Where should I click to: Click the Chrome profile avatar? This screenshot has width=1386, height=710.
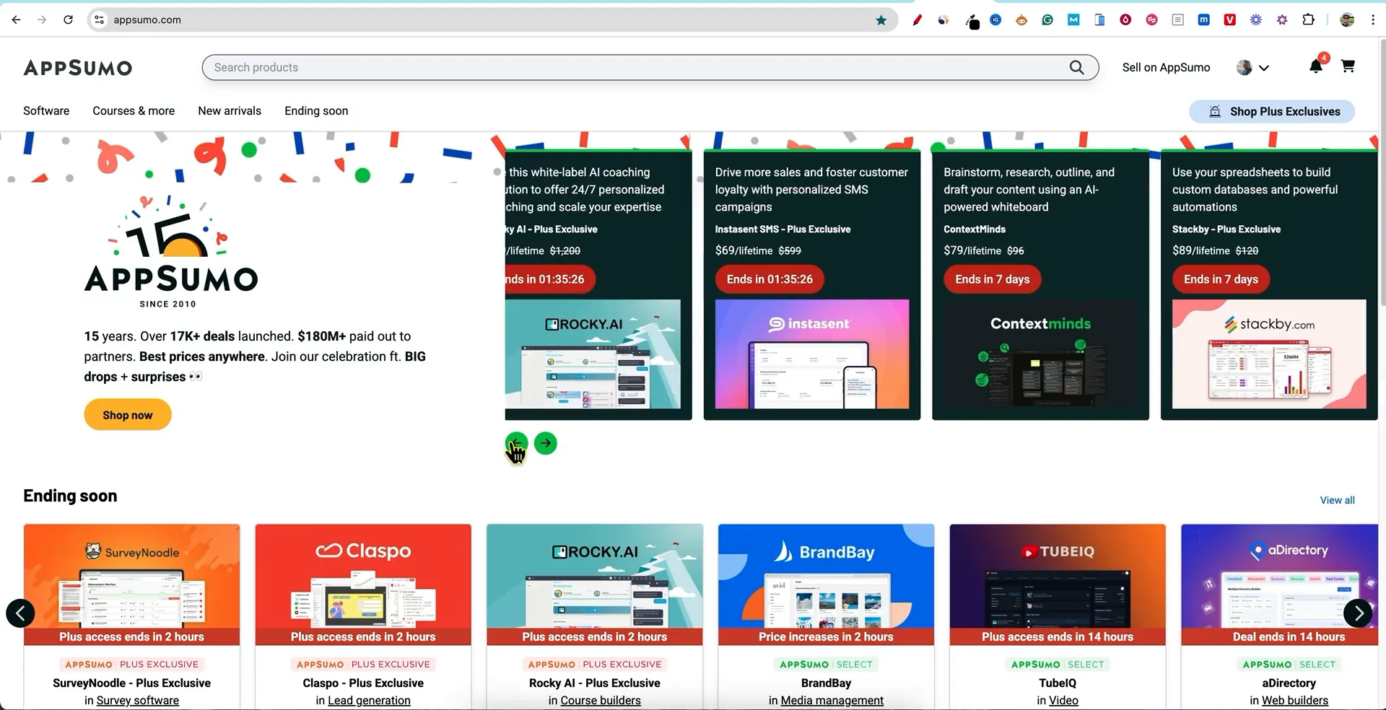pos(1347,19)
